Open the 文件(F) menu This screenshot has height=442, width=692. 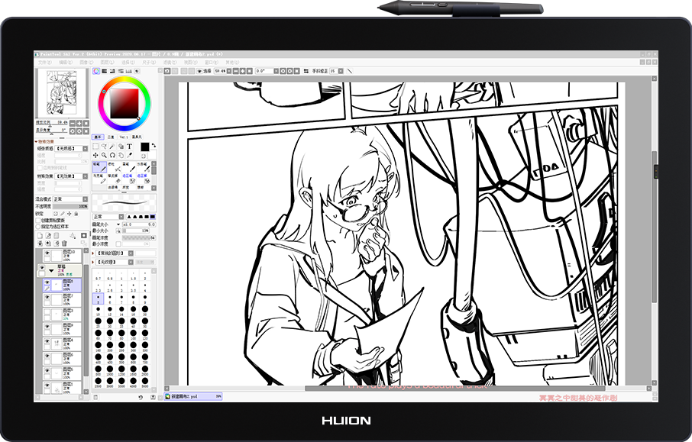coord(44,62)
